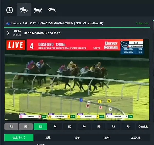The image size is (154, 145).
Task: Open the upcoming races clock icon
Action: (x=9, y=10)
